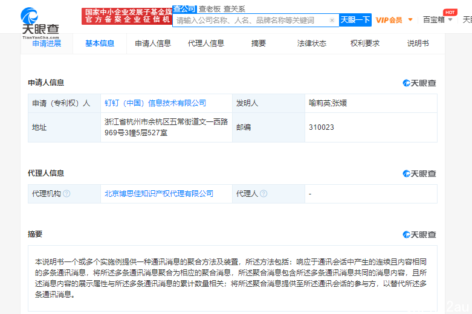
Task: Click the 邮编 label cell
Action: pyautogui.click(x=268, y=127)
